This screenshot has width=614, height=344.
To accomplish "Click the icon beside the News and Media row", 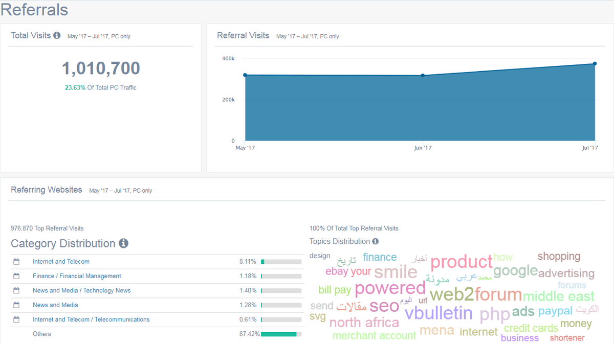I will point(16,305).
